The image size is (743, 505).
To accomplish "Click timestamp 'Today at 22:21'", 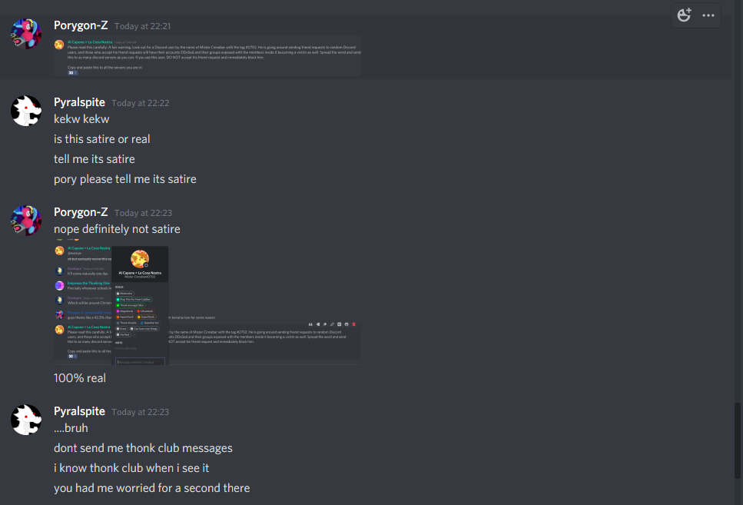I will coord(142,26).
